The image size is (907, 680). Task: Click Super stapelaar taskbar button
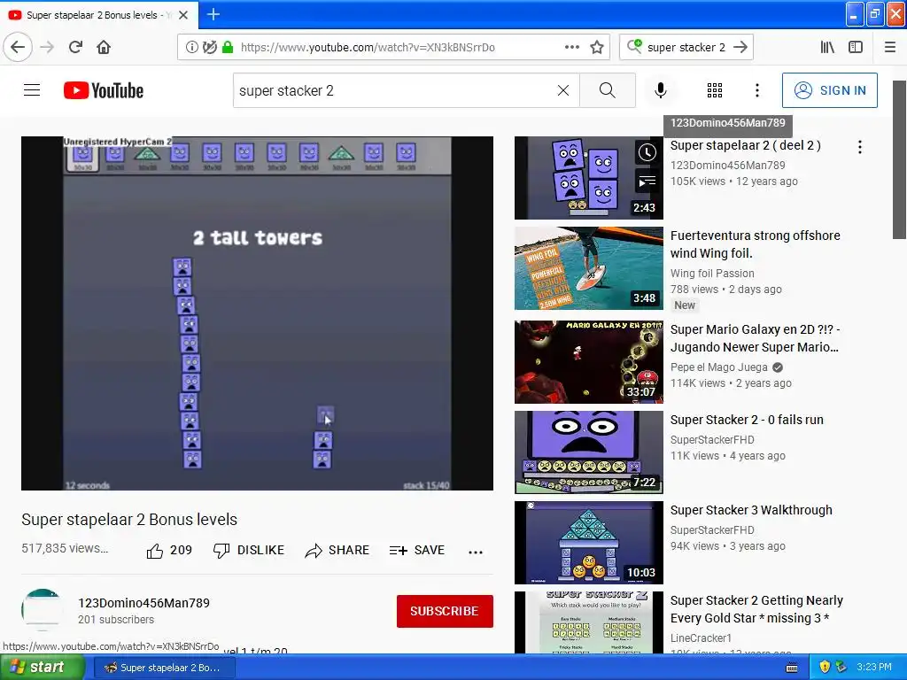tap(163, 668)
